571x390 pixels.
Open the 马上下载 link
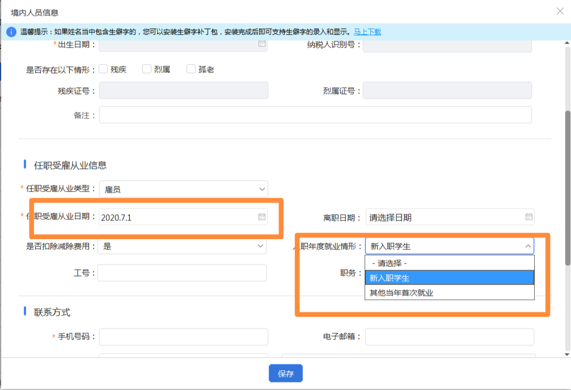(367, 32)
